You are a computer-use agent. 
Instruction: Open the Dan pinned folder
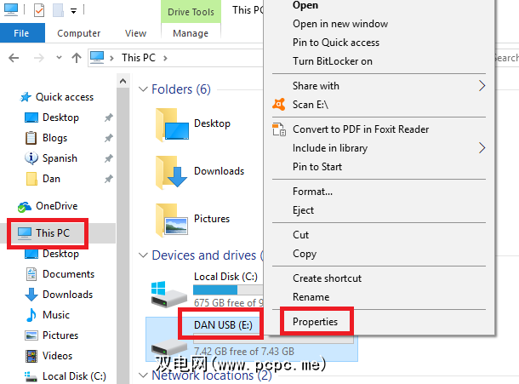(51, 179)
